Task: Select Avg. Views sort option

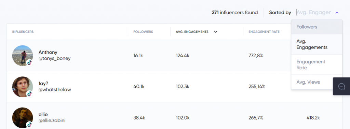Action: click(x=317, y=82)
